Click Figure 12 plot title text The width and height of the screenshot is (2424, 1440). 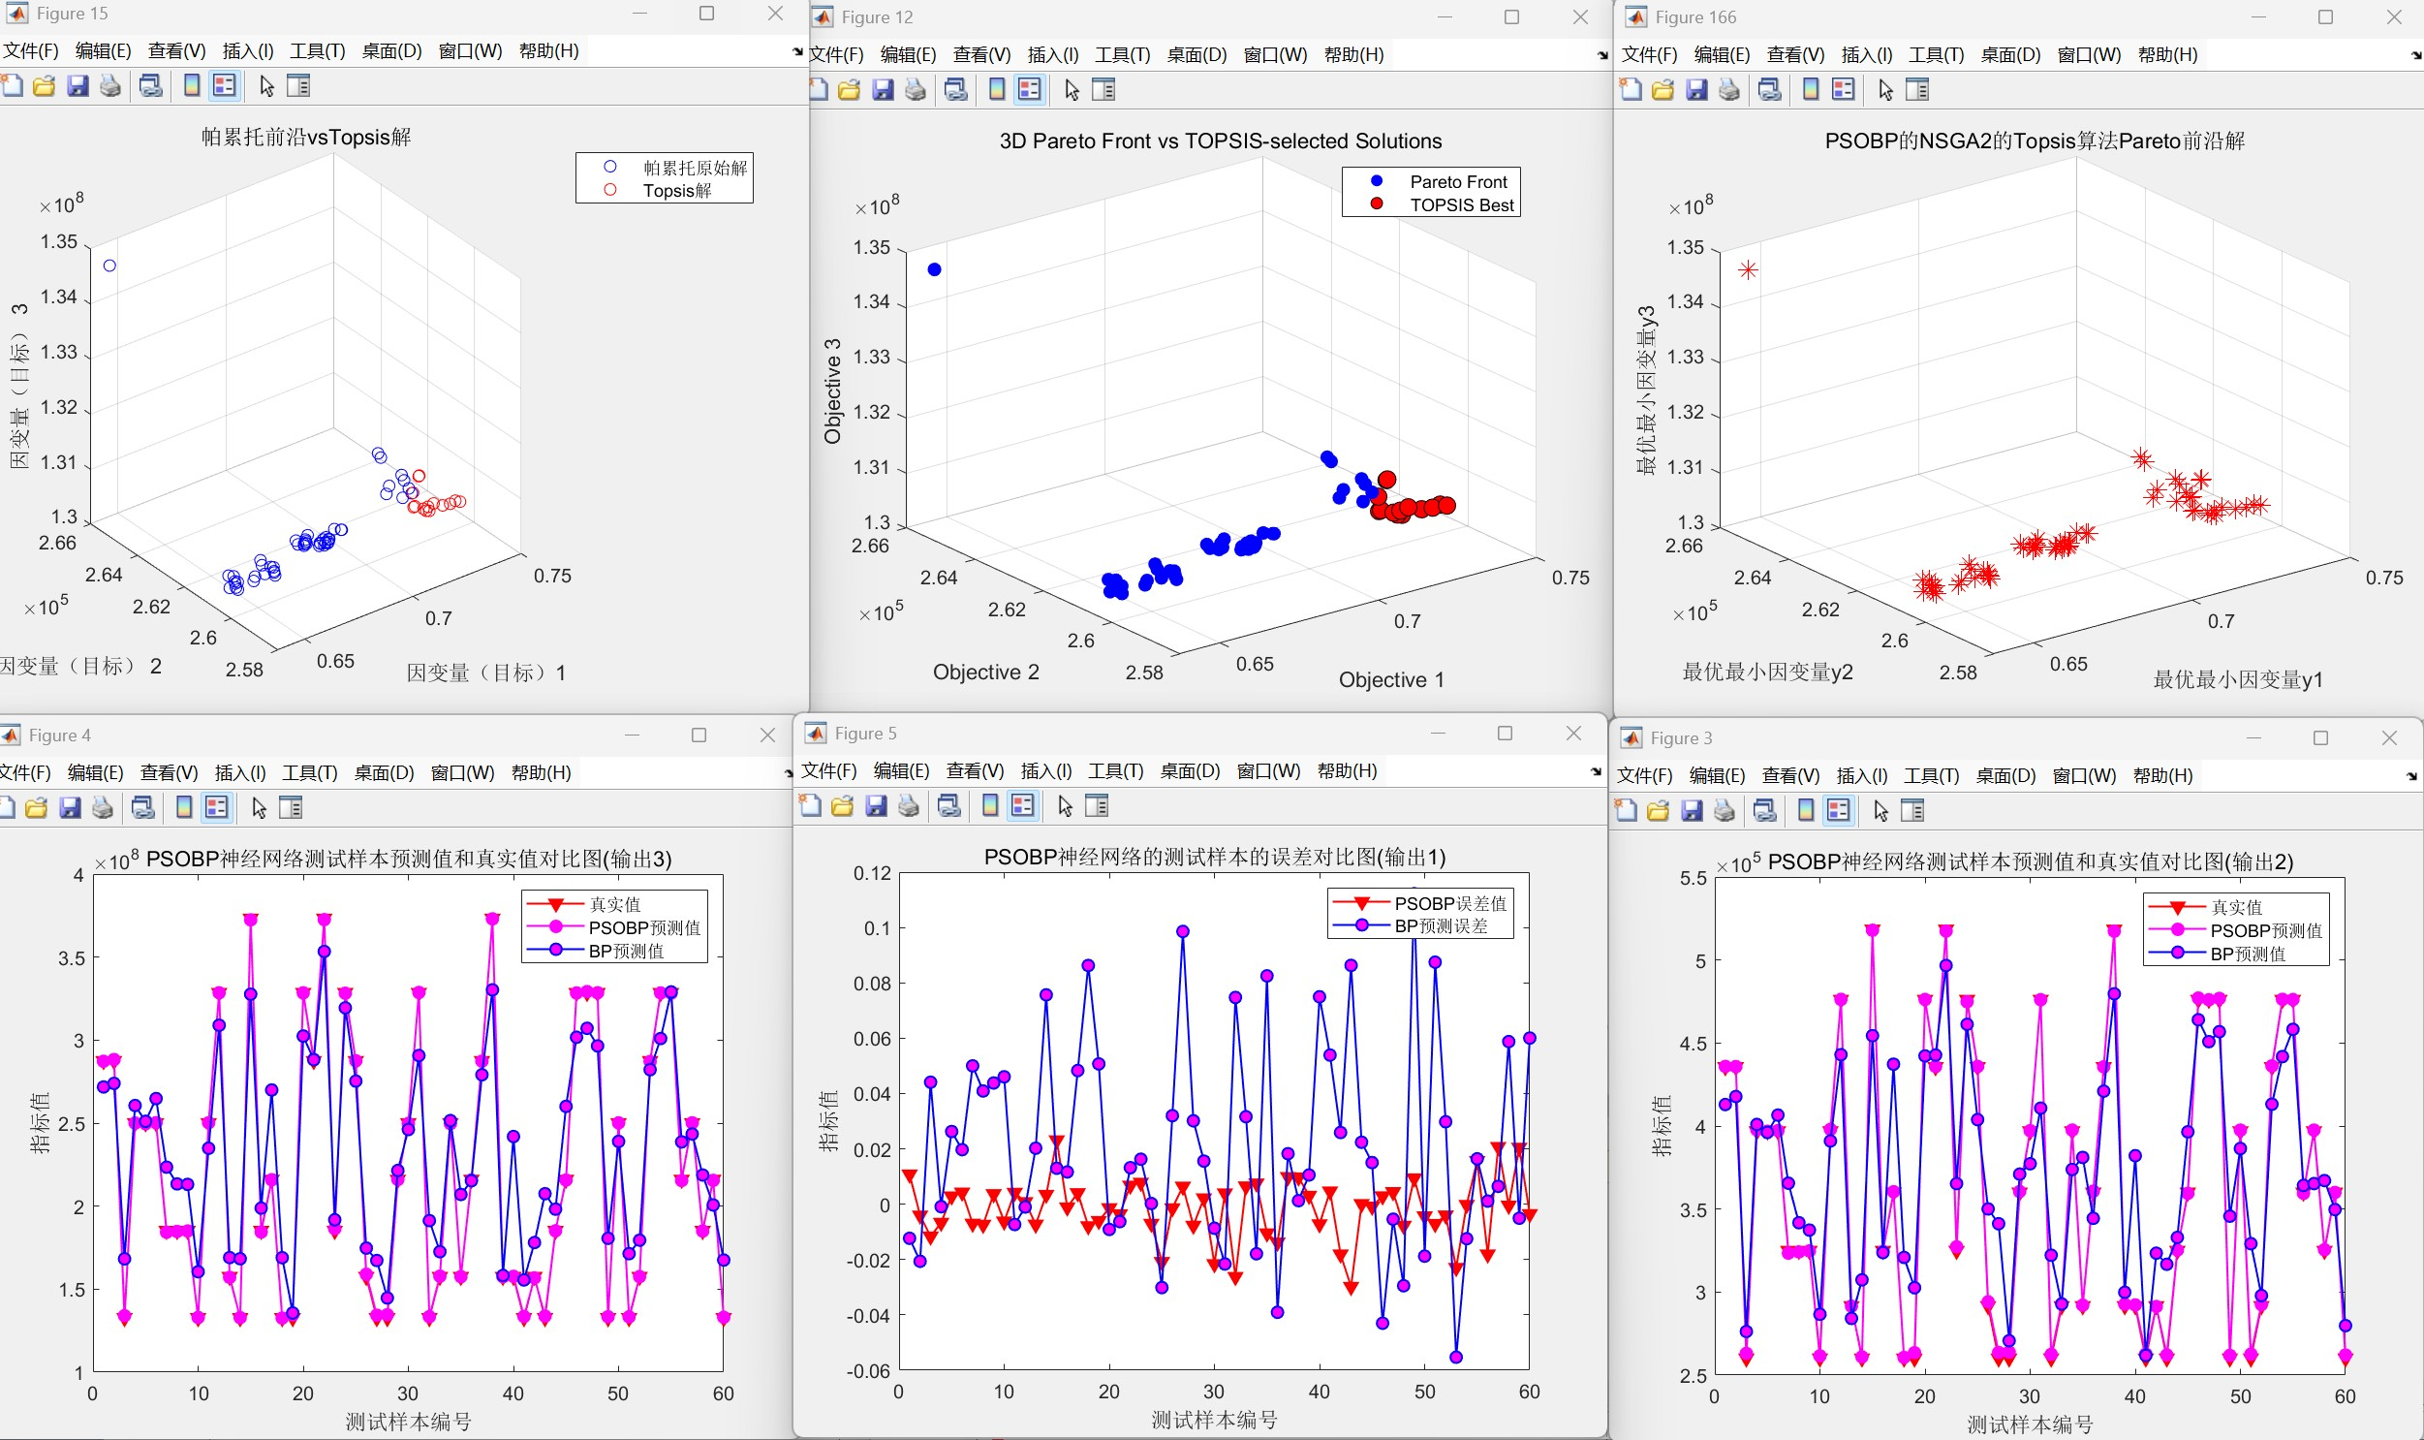[x=1221, y=141]
